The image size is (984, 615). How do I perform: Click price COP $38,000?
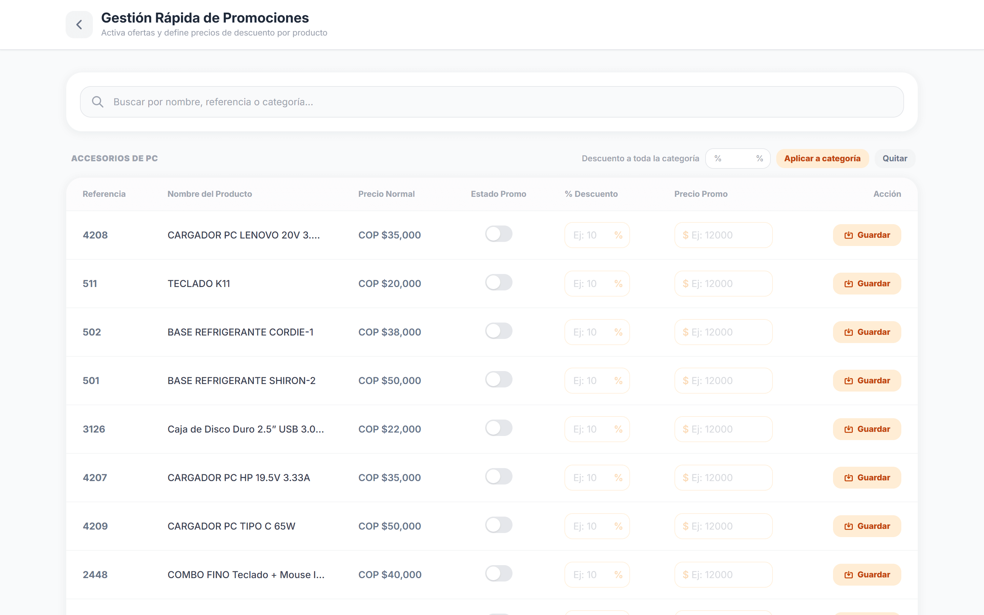(389, 332)
